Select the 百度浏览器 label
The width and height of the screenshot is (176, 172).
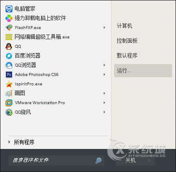[x=28, y=56]
